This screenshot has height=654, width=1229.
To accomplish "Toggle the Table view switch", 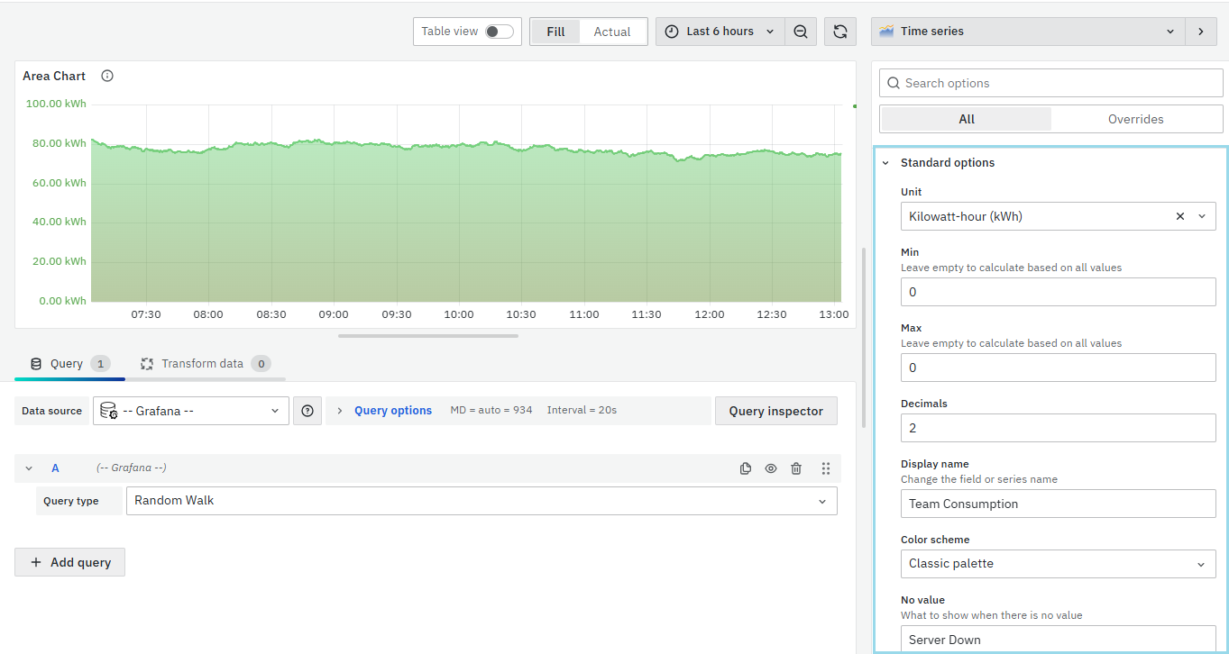I will (499, 32).
